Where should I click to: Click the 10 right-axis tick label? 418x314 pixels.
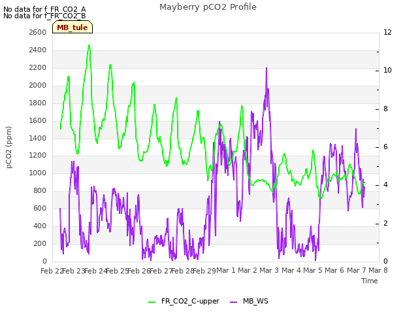coord(387,70)
